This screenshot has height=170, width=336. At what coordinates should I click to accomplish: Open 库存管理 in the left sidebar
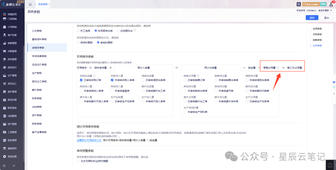(x=12, y=59)
